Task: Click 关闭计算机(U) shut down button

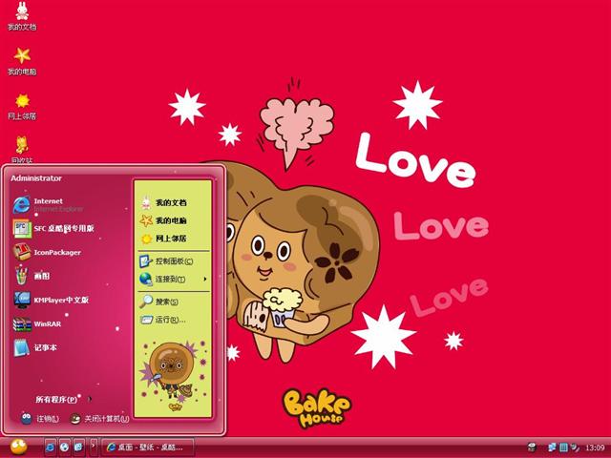Action: click(x=99, y=419)
